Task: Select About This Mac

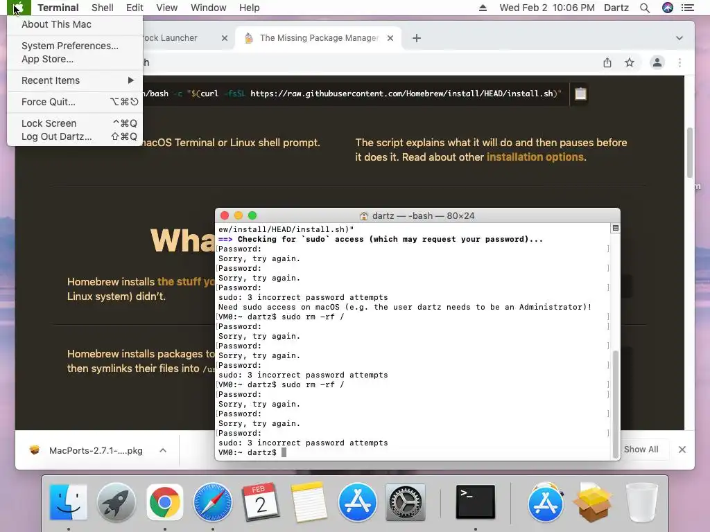Action: (x=75, y=24)
